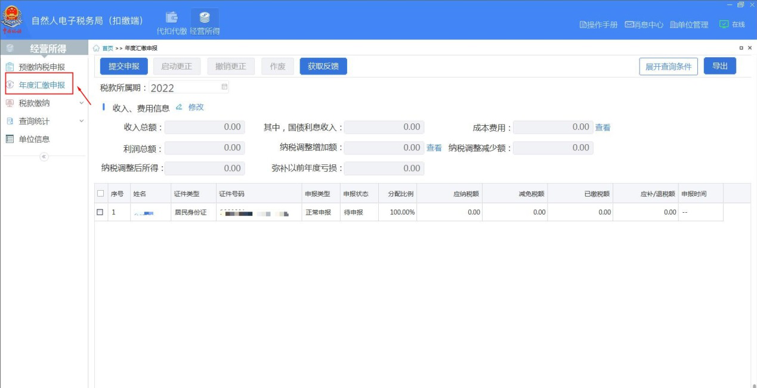The image size is (757, 388).
Task: Open the 代扣代缴 module icon
Action: click(172, 23)
